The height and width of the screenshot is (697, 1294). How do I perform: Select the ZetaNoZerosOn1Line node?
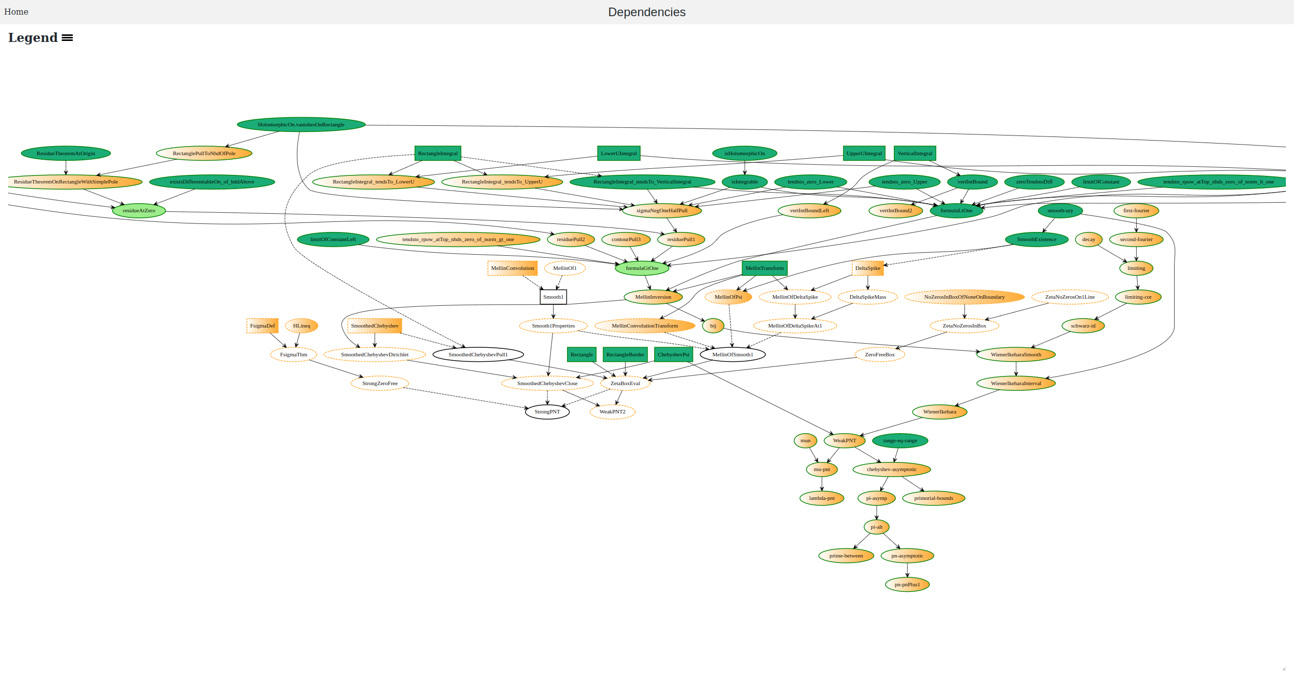[x=1070, y=297]
